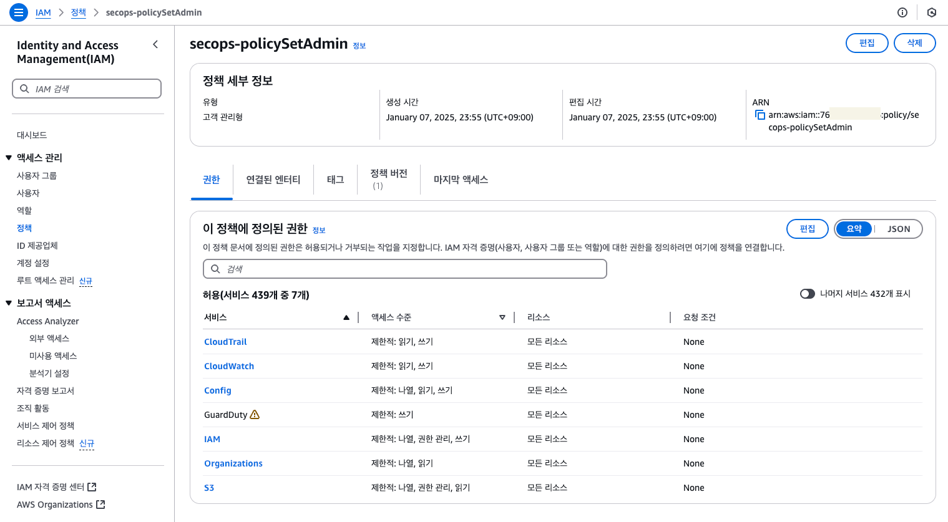This screenshot has height=522, width=948.
Task: Open Organizations service permissions
Action: click(x=233, y=463)
